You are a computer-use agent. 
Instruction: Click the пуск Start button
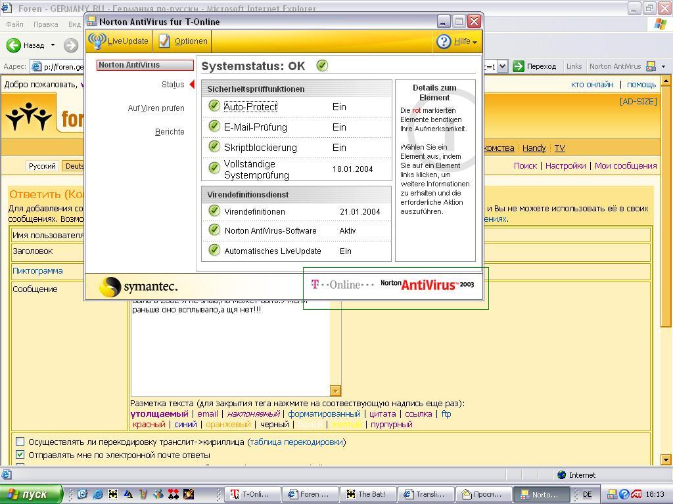30,494
